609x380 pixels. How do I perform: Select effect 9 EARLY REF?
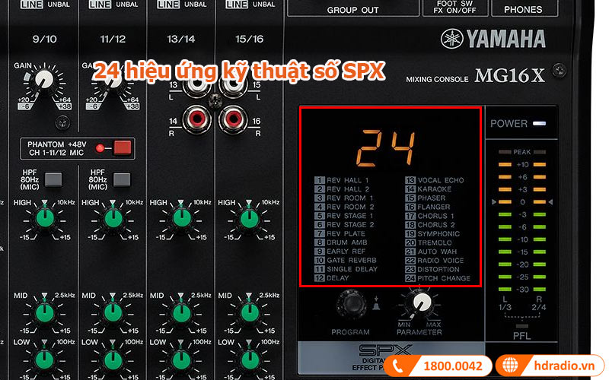[340, 252]
